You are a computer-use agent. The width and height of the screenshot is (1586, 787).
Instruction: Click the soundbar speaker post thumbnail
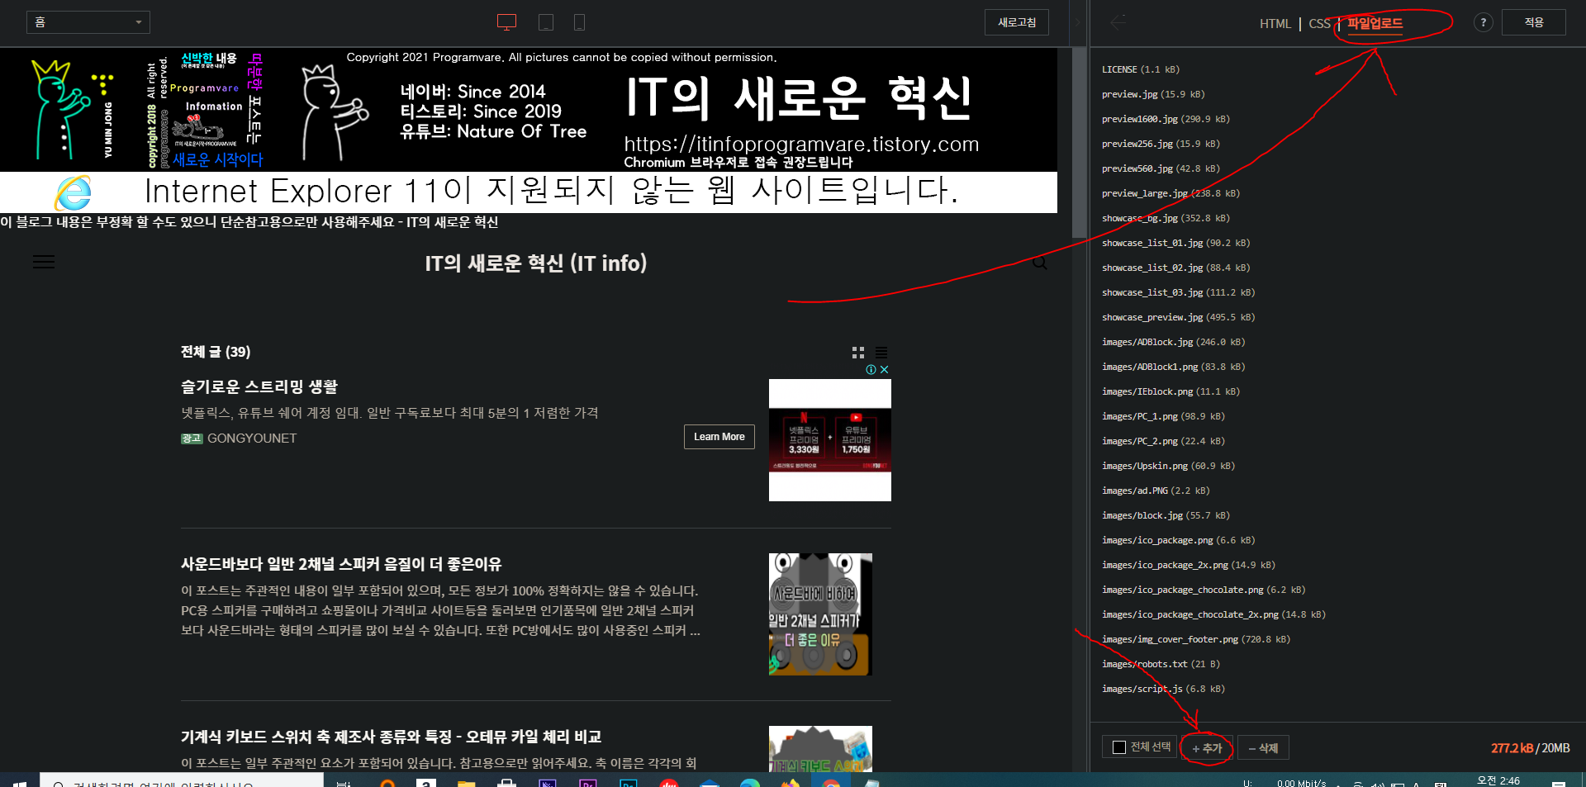click(820, 614)
